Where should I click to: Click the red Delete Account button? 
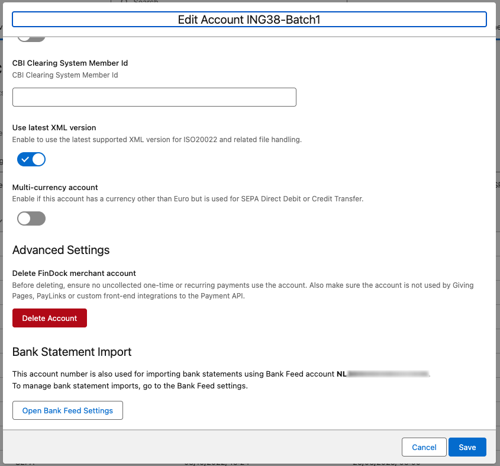tap(49, 318)
